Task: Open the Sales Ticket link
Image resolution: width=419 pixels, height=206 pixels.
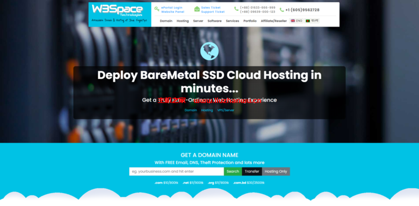Action: [211, 8]
